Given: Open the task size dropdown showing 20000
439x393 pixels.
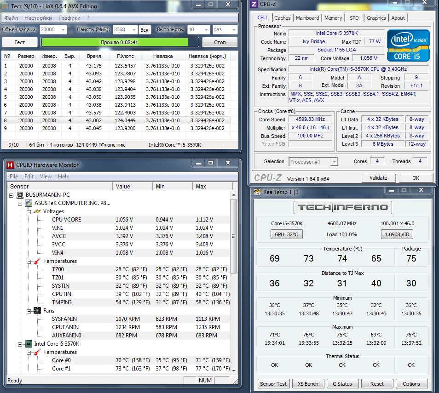Looking at the screenshot, I should click(64, 30).
